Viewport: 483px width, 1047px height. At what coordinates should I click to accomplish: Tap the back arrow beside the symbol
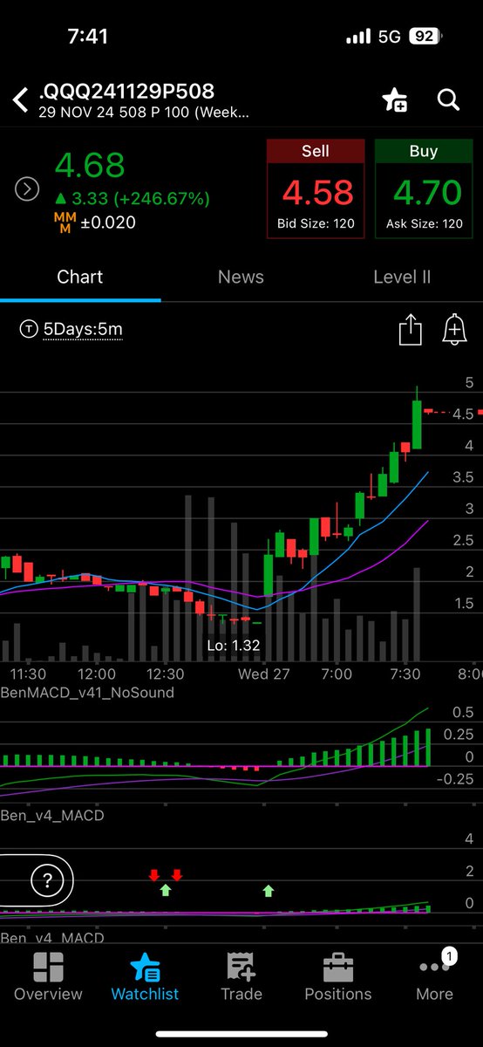[x=21, y=99]
